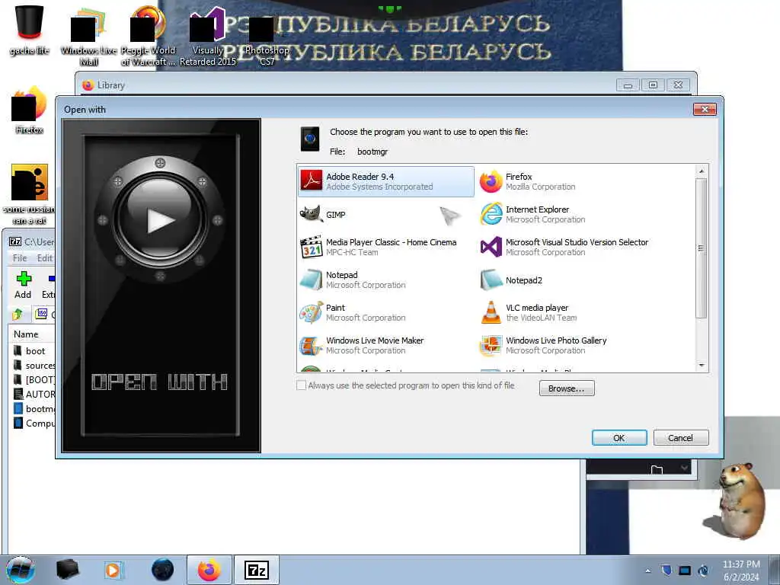Open the File menu in 7-Zip
Screen dimensions: 780x585
click(x=19, y=257)
